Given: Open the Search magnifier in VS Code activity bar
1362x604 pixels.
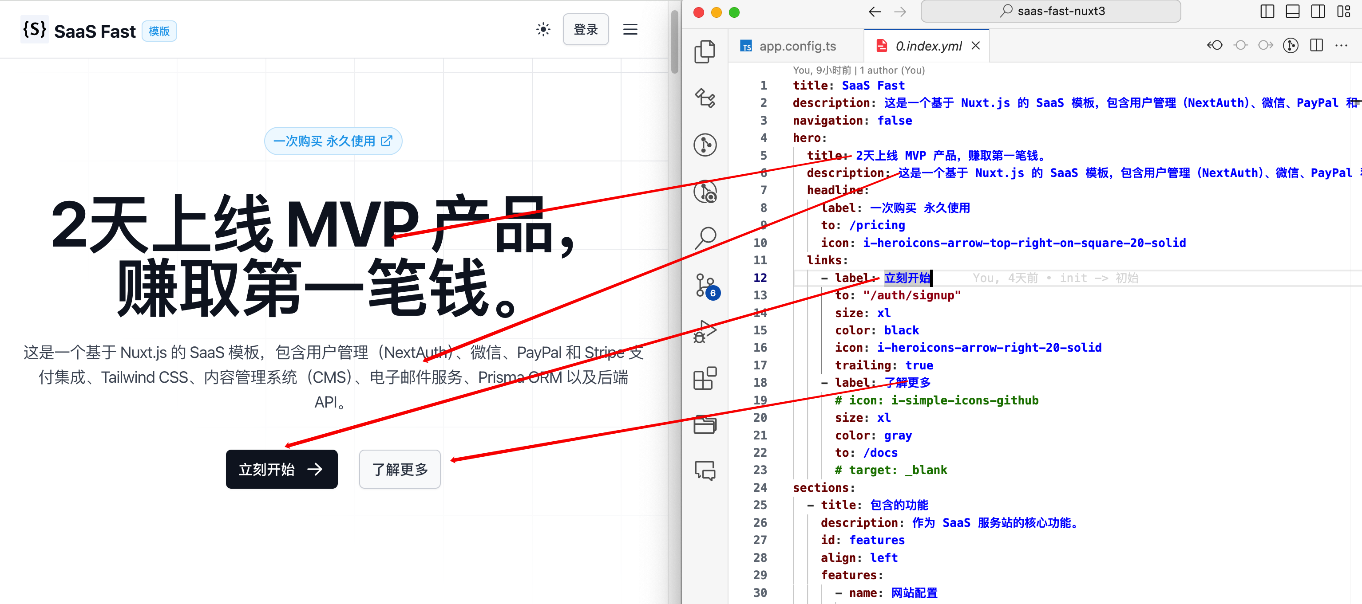Looking at the screenshot, I should pyautogui.click(x=705, y=238).
